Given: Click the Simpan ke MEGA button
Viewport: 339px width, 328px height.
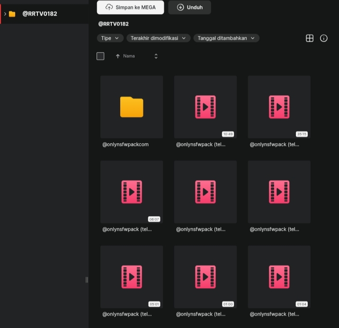Looking at the screenshot, I should pos(130,8).
